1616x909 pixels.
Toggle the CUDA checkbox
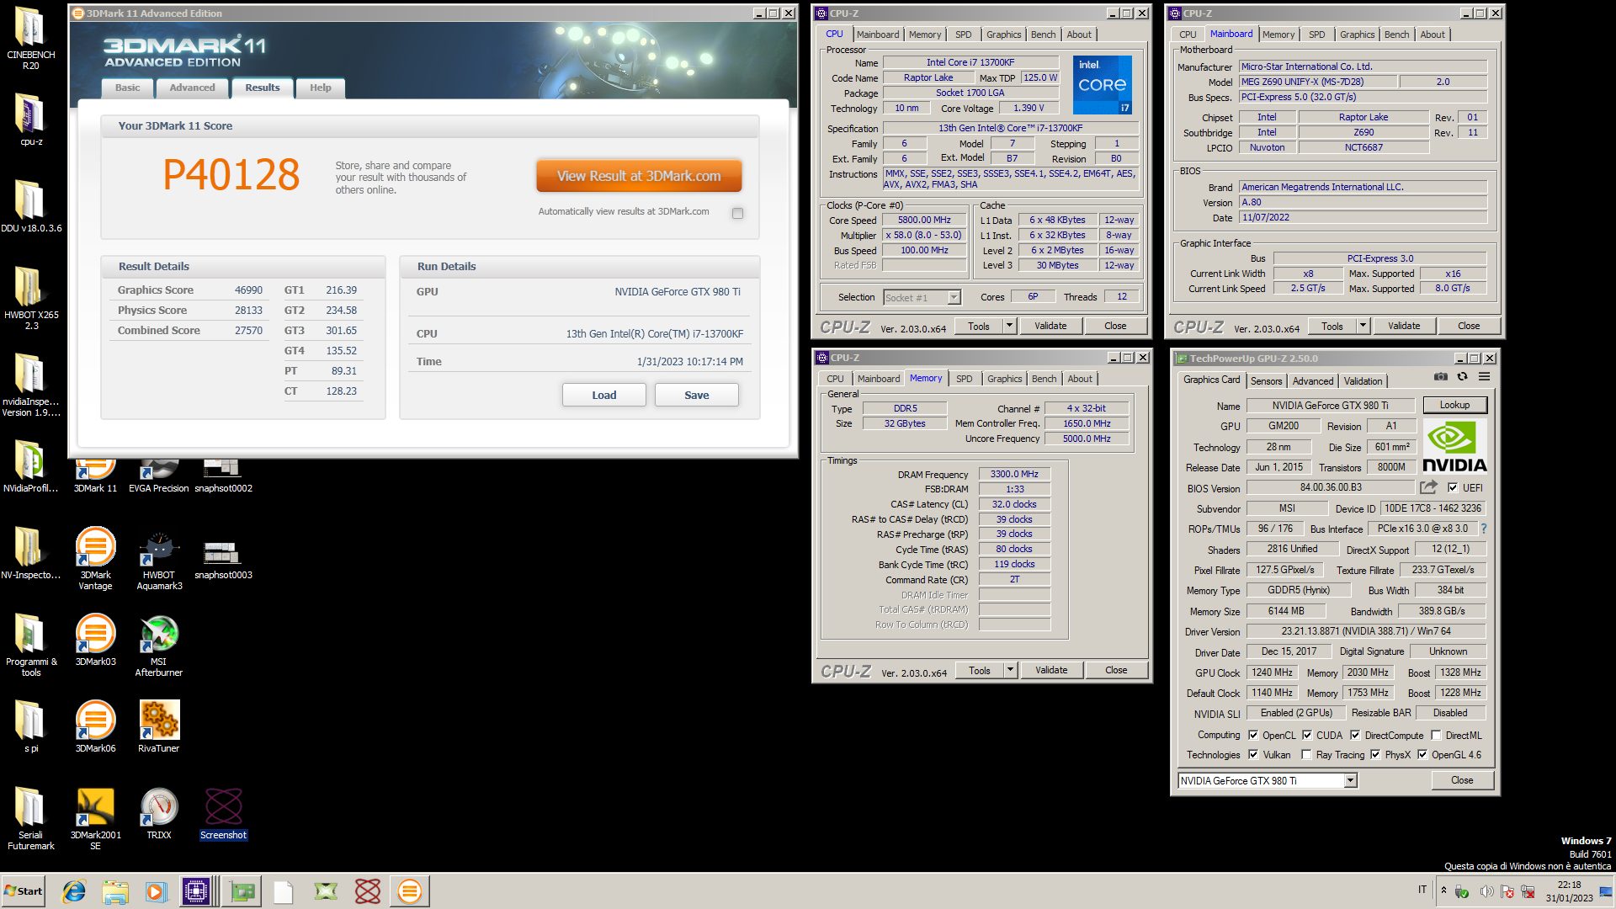1307,735
